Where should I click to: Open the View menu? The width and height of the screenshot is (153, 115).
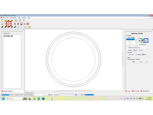(x=7, y=18)
